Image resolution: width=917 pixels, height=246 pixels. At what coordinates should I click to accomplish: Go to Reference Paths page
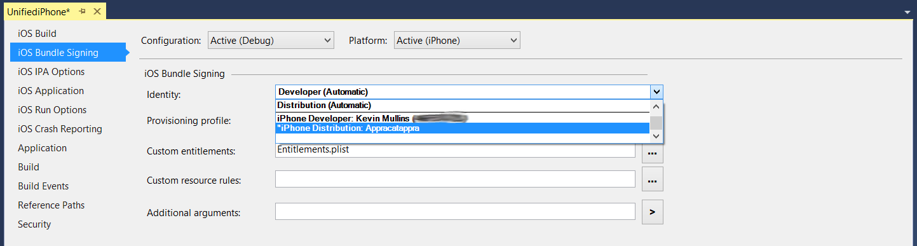click(x=51, y=205)
